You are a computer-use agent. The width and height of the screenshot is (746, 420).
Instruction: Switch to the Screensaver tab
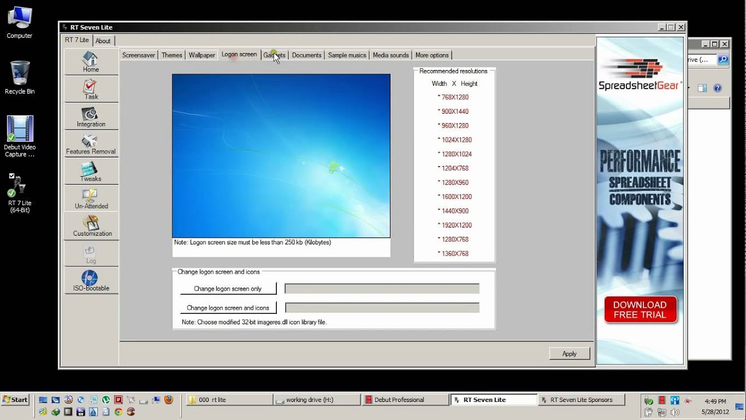point(139,55)
